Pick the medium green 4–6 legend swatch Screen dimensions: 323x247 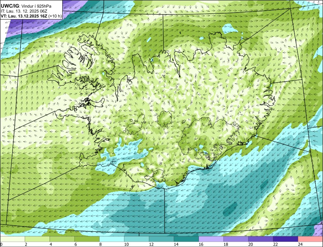[62, 239]
